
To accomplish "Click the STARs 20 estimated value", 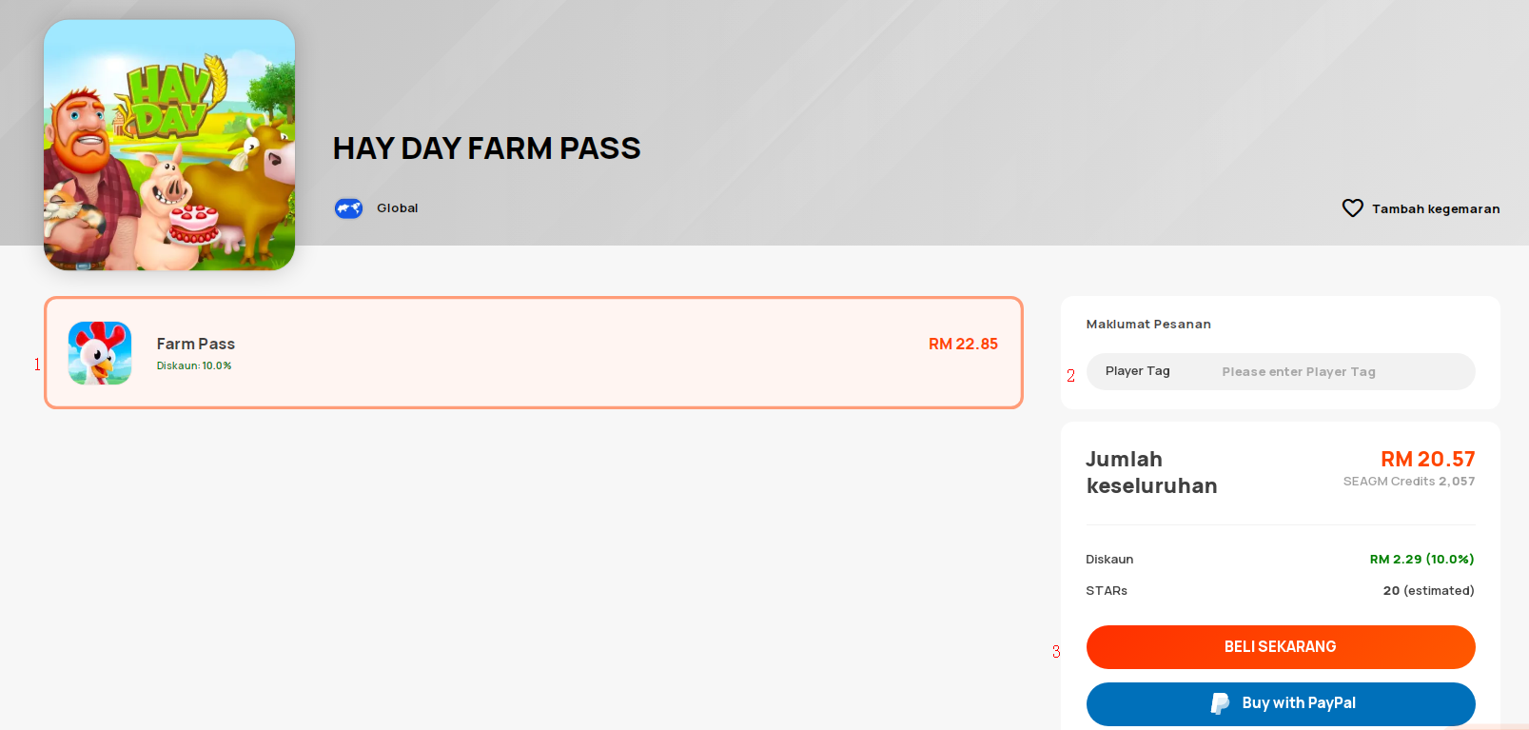I will (1428, 591).
